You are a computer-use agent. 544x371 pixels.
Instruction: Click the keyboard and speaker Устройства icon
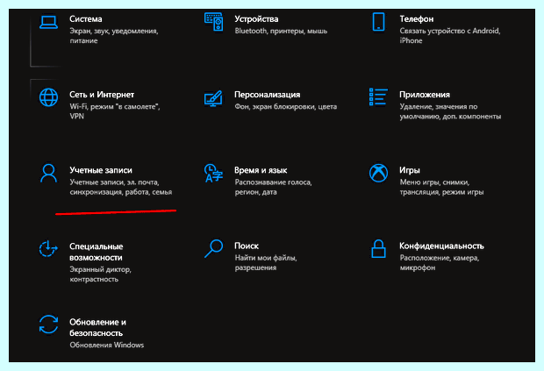point(213,22)
